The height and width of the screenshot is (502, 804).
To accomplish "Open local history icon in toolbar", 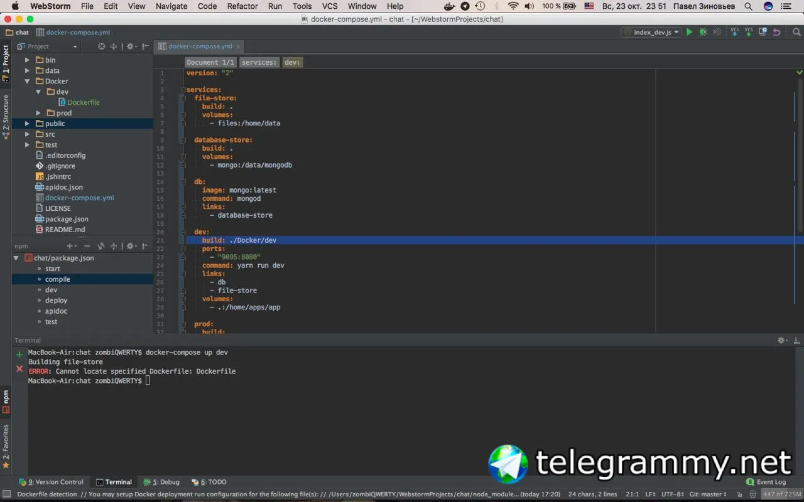I will (x=763, y=32).
